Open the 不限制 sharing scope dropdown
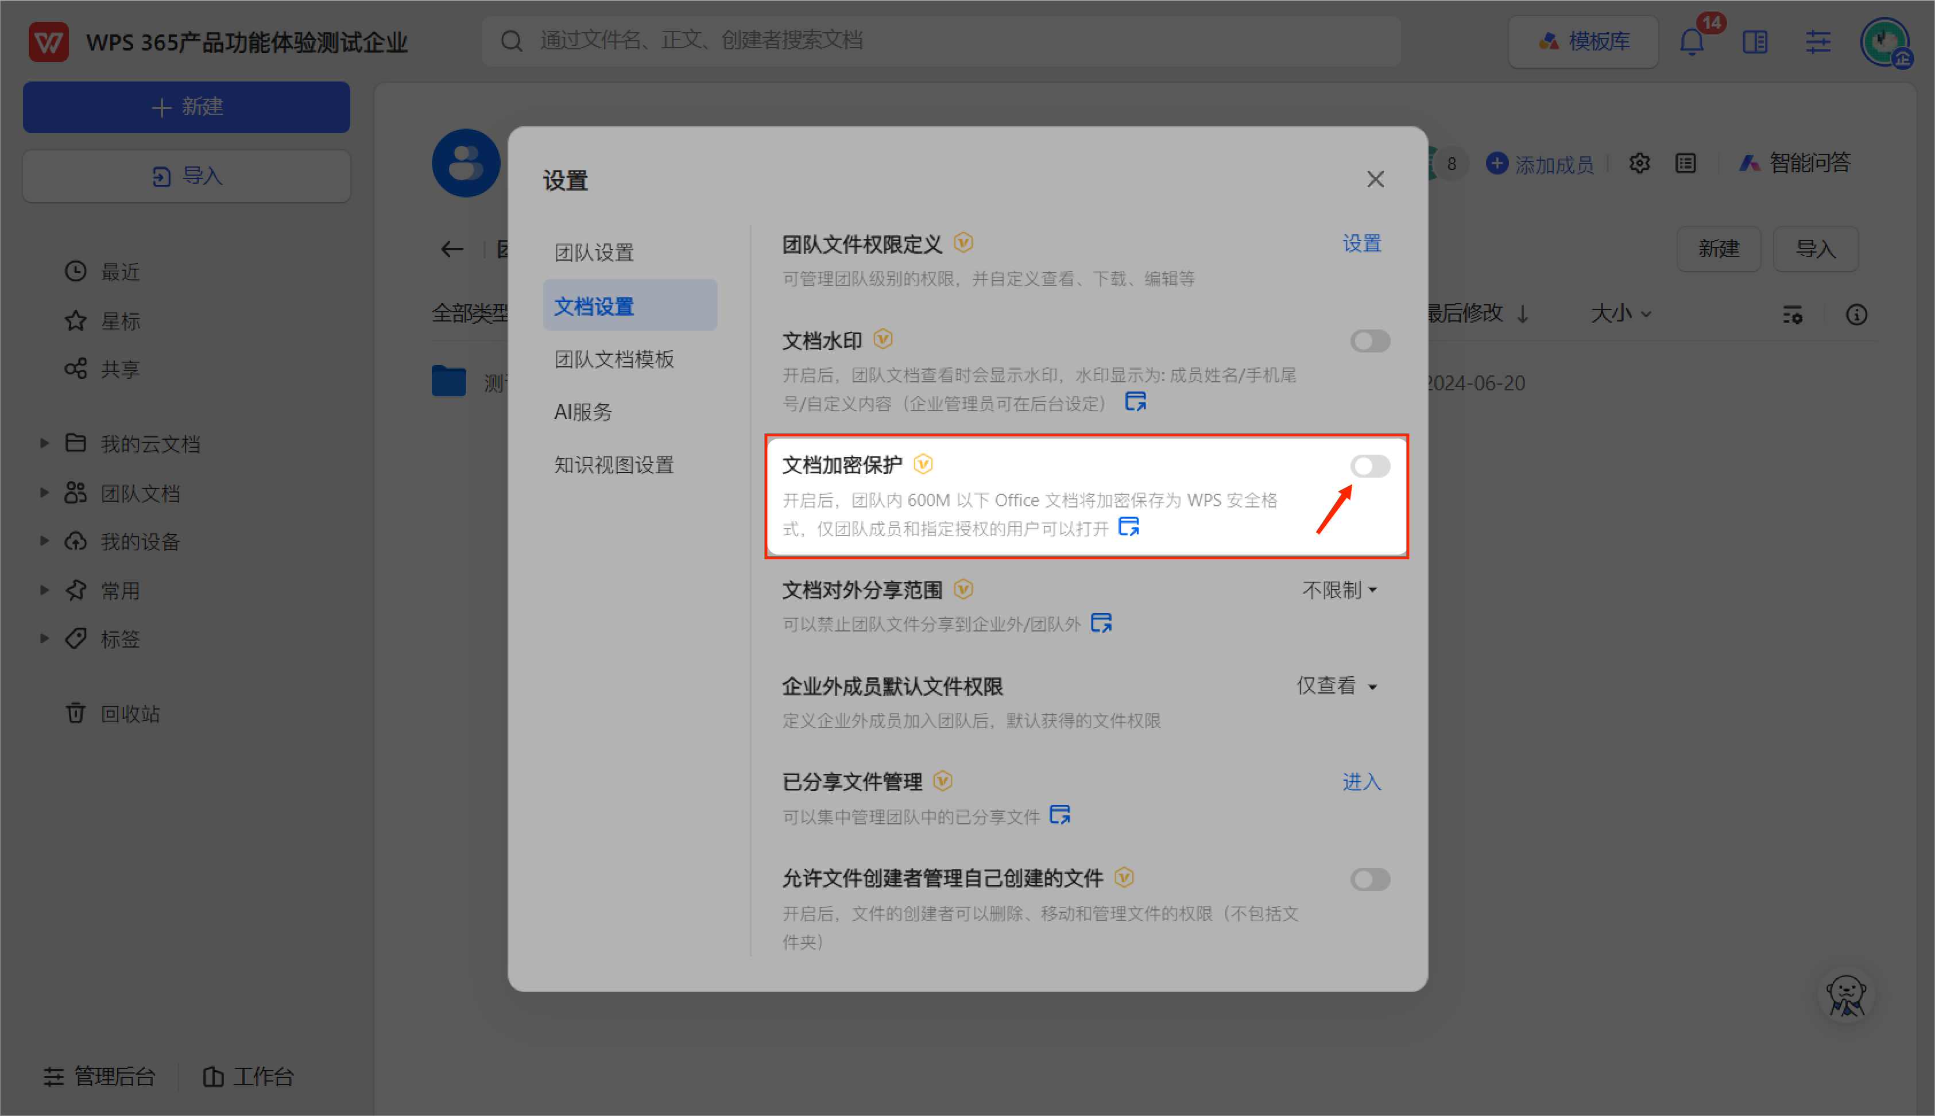Screen dimensions: 1935x1116 [1340, 590]
